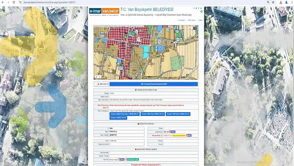Click the green info circle in header
The height and width of the screenshot is (166, 294).
(x=201, y=12)
